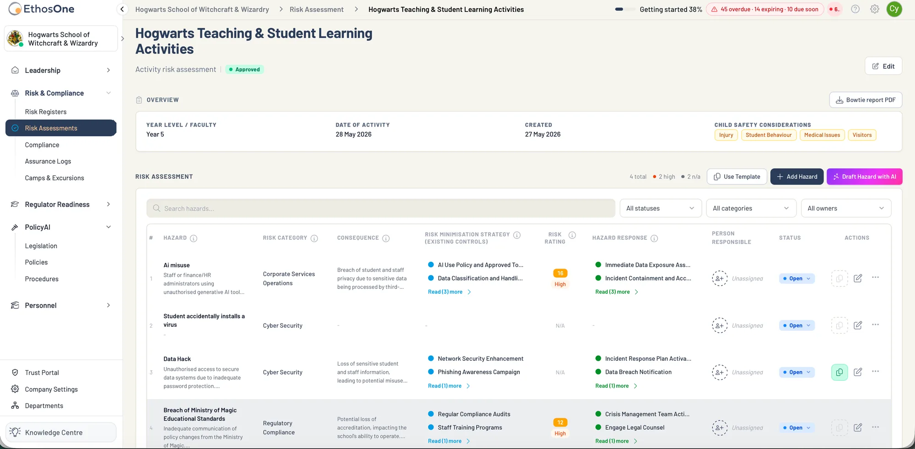Collapse the sidebar with the chevron button
This screenshot has height=449, width=915.
(122, 9)
